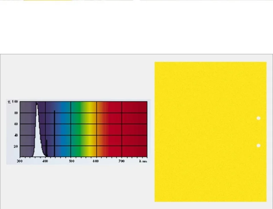Click the "% 100" axis label on chart

tap(13, 101)
